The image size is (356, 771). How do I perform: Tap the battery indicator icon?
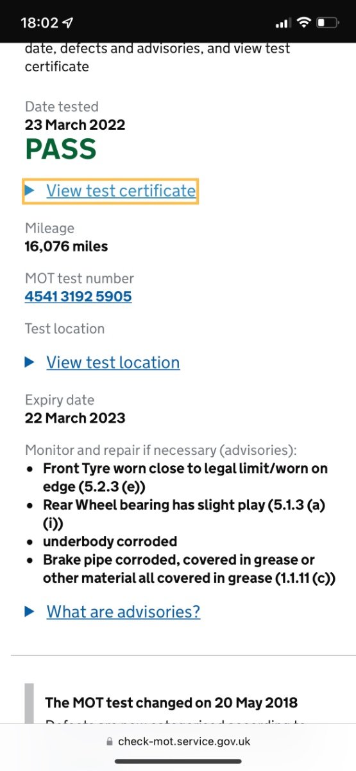pyautogui.click(x=327, y=23)
